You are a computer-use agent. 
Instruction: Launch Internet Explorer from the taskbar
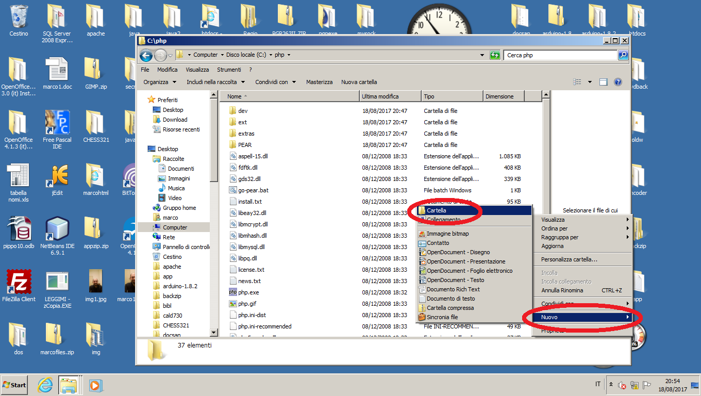click(x=45, y=385)
